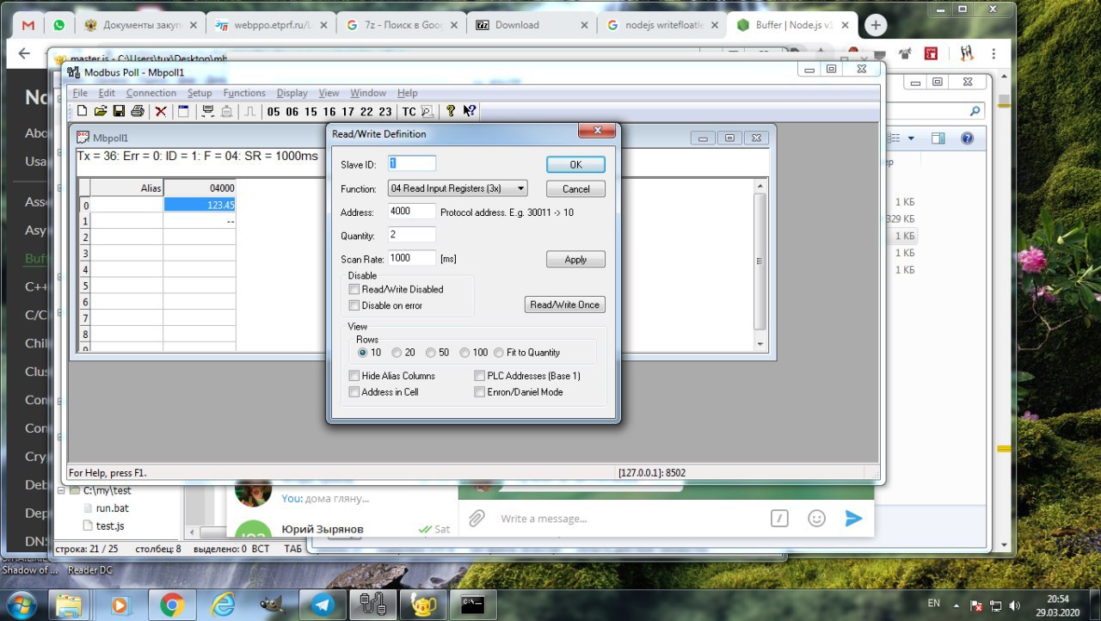Enable the Read/Write Disabled checkbox
This screenshot has height=621, width=1101.
coord(354,290)
